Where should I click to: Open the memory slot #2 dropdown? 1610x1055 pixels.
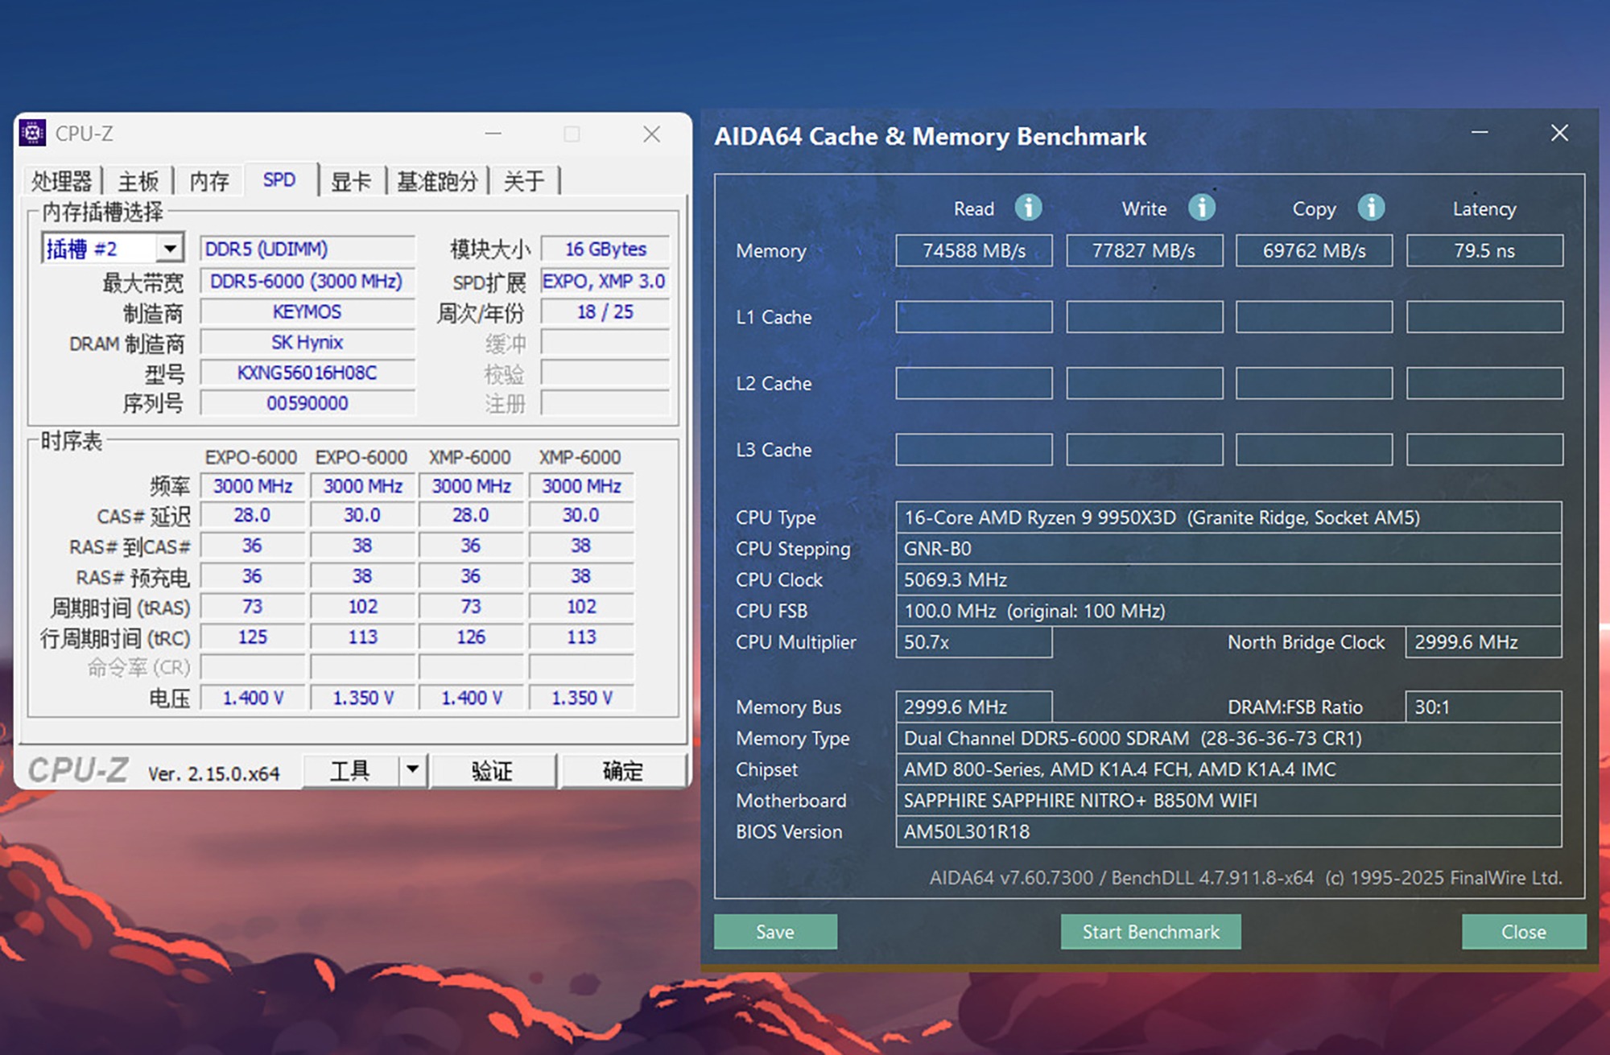click(170, 249)
